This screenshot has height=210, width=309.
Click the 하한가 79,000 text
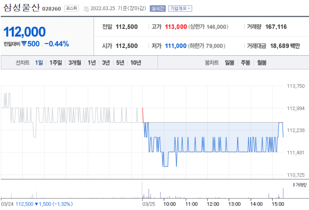pos(206,46)
